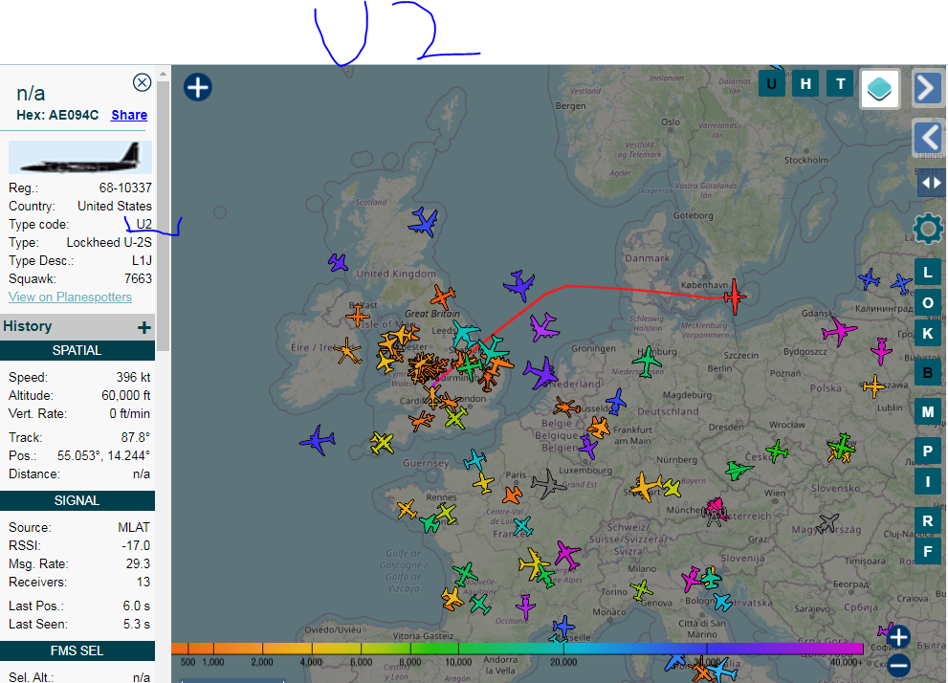Click the History section title
948x683 pixels.
tap(28, 326)
